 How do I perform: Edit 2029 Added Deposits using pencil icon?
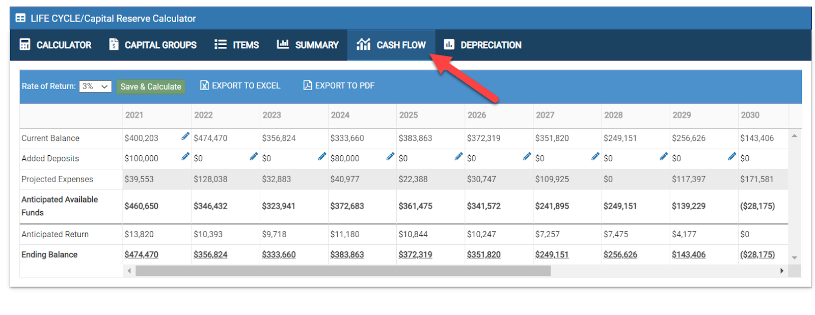coord(731,156)
